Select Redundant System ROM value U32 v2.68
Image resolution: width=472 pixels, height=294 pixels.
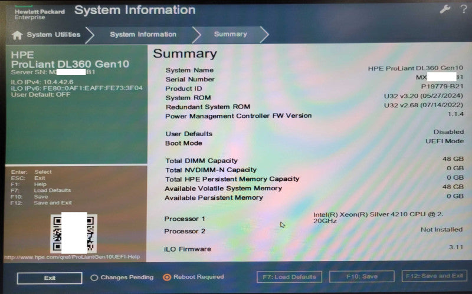[x=424, y=105]
